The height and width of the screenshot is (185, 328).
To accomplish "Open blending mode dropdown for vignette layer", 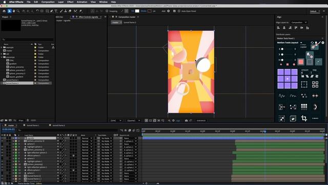I will tap(87, 138).
